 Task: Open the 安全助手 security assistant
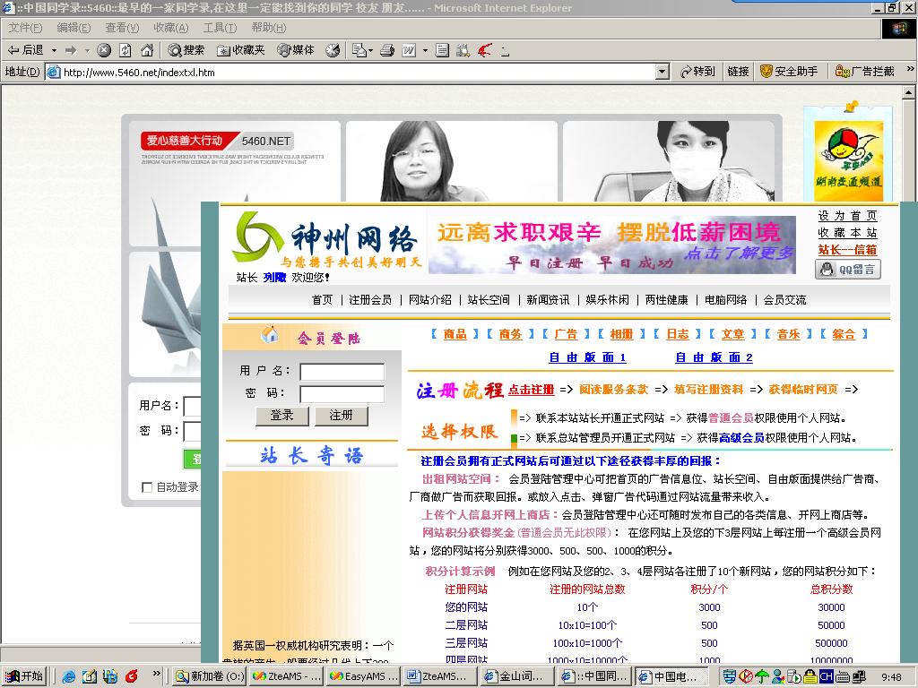[789, 72]
